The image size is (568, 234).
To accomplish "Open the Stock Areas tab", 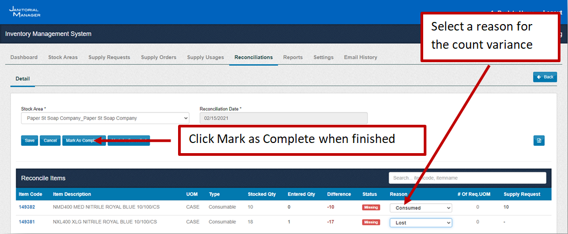I will [63, 57].
